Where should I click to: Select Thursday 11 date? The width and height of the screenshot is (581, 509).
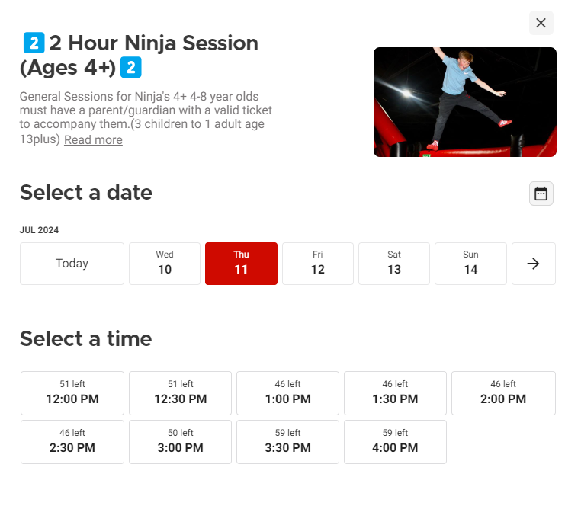(x=241, y=264)
